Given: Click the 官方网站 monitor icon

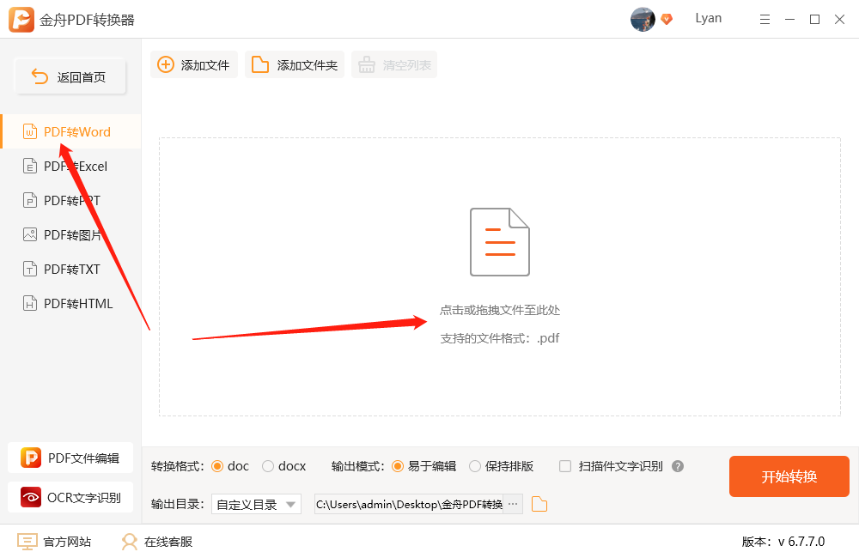Looking at the screenshot, I should (27, 542).
